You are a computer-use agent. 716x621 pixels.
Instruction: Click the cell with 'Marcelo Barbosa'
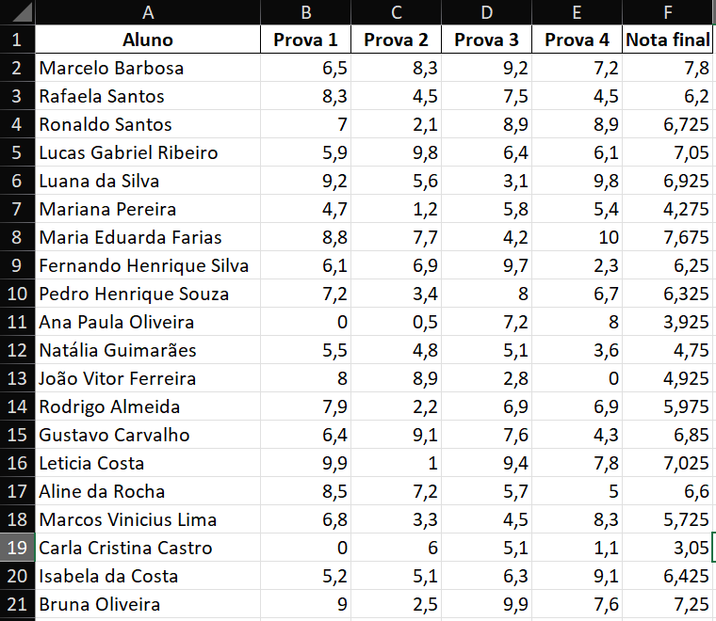coord(147,68)
